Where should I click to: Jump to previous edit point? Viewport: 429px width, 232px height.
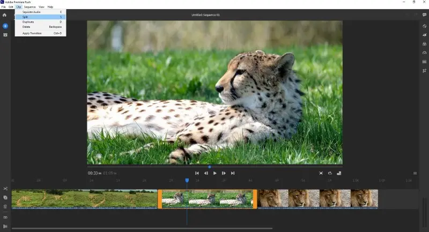tap(197, 173)
